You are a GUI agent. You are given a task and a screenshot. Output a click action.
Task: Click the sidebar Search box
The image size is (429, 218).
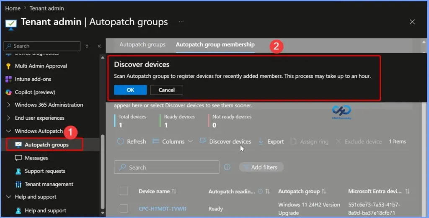42,46
